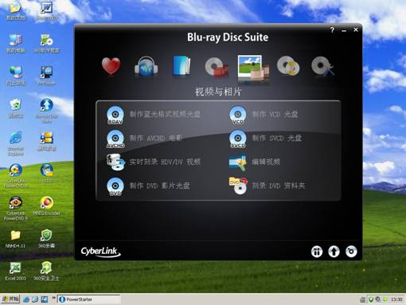This screenshot has width=406, height=305.
Task: Open the My Documents folder desktop icon
Action: coord(15,10)
